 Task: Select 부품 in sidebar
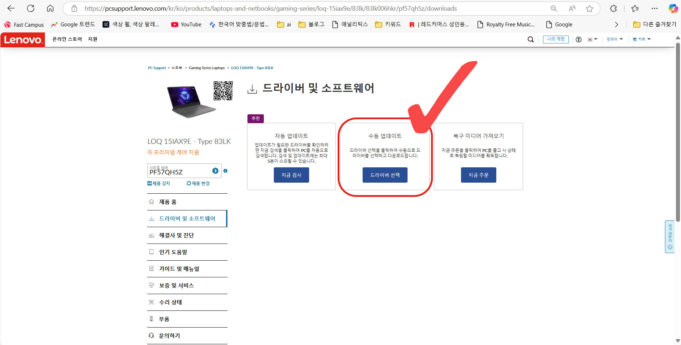click(187, 319)
